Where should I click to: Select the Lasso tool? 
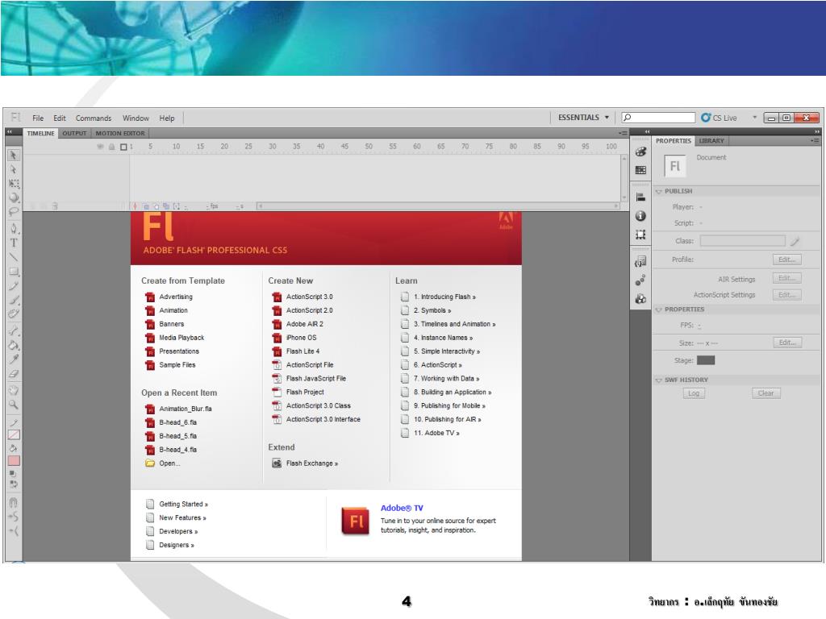14,212
